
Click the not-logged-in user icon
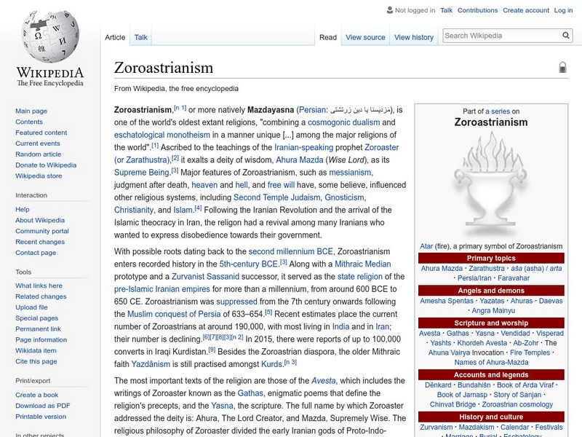(x=390, y=10)
